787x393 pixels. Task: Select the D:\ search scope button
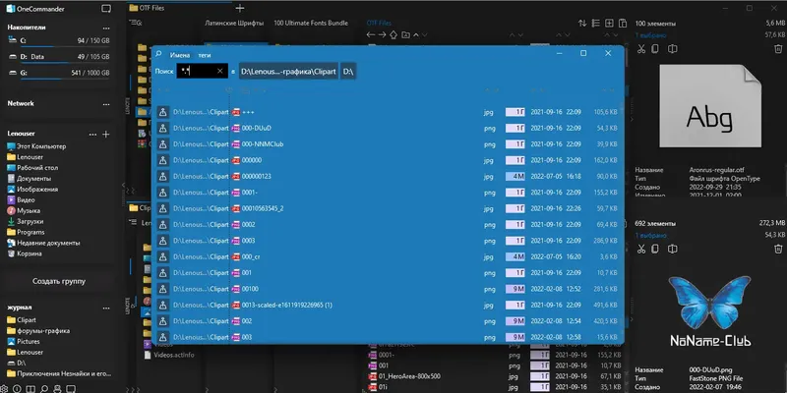tap(348, 71)
